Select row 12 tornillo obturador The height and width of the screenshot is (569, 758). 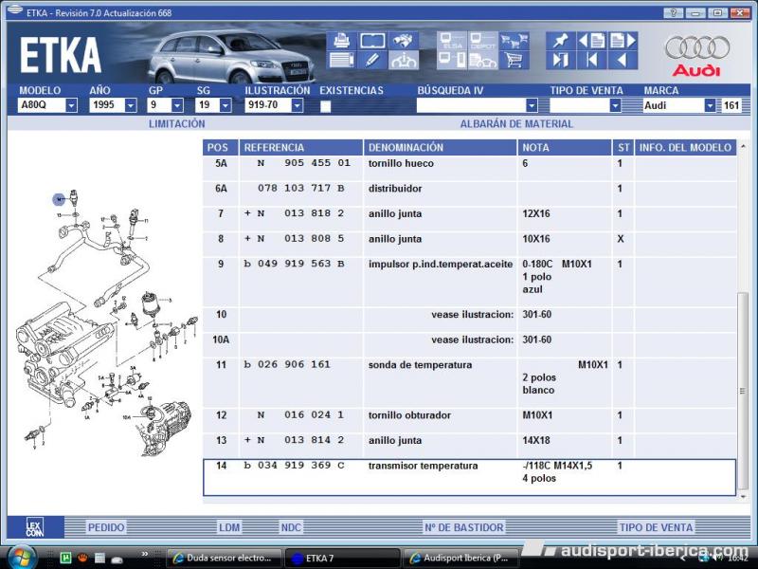469,420
